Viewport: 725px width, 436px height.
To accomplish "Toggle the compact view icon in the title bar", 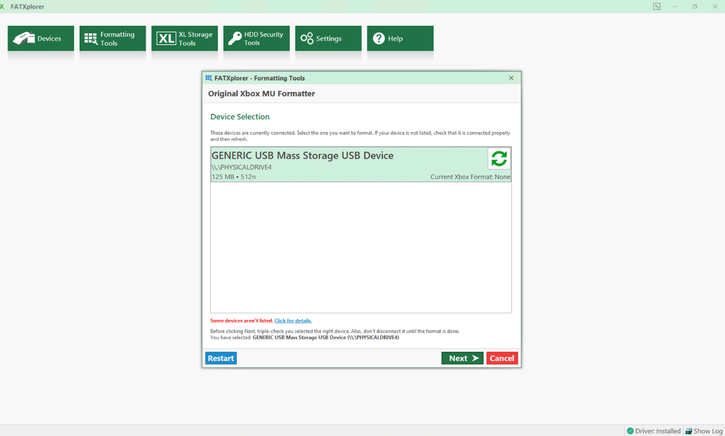I will click(657, 7).
